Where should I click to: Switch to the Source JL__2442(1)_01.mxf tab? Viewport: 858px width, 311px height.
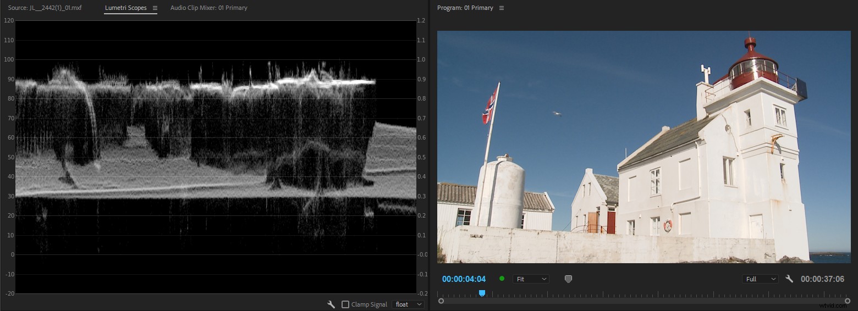point(45,8)
